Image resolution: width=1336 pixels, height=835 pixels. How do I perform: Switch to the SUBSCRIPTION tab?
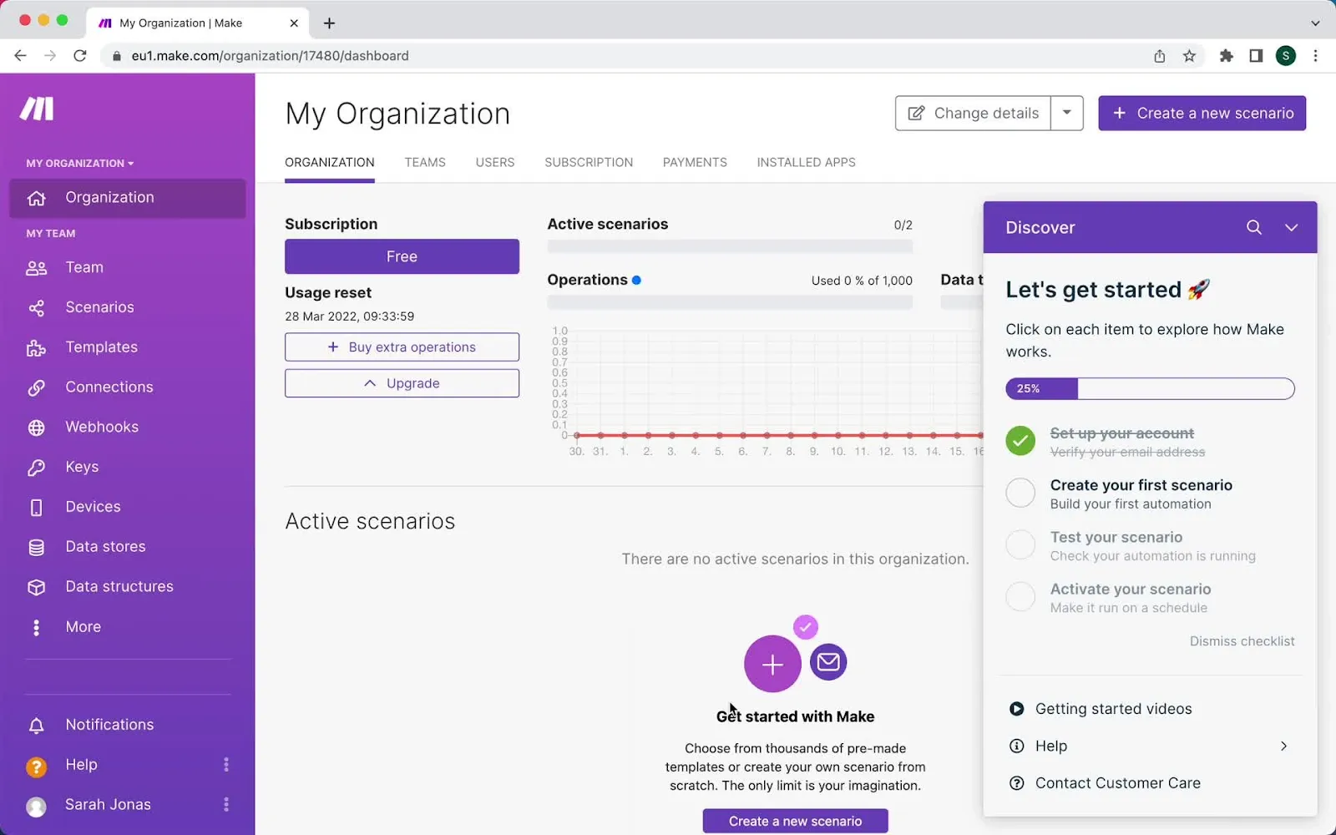589,163
